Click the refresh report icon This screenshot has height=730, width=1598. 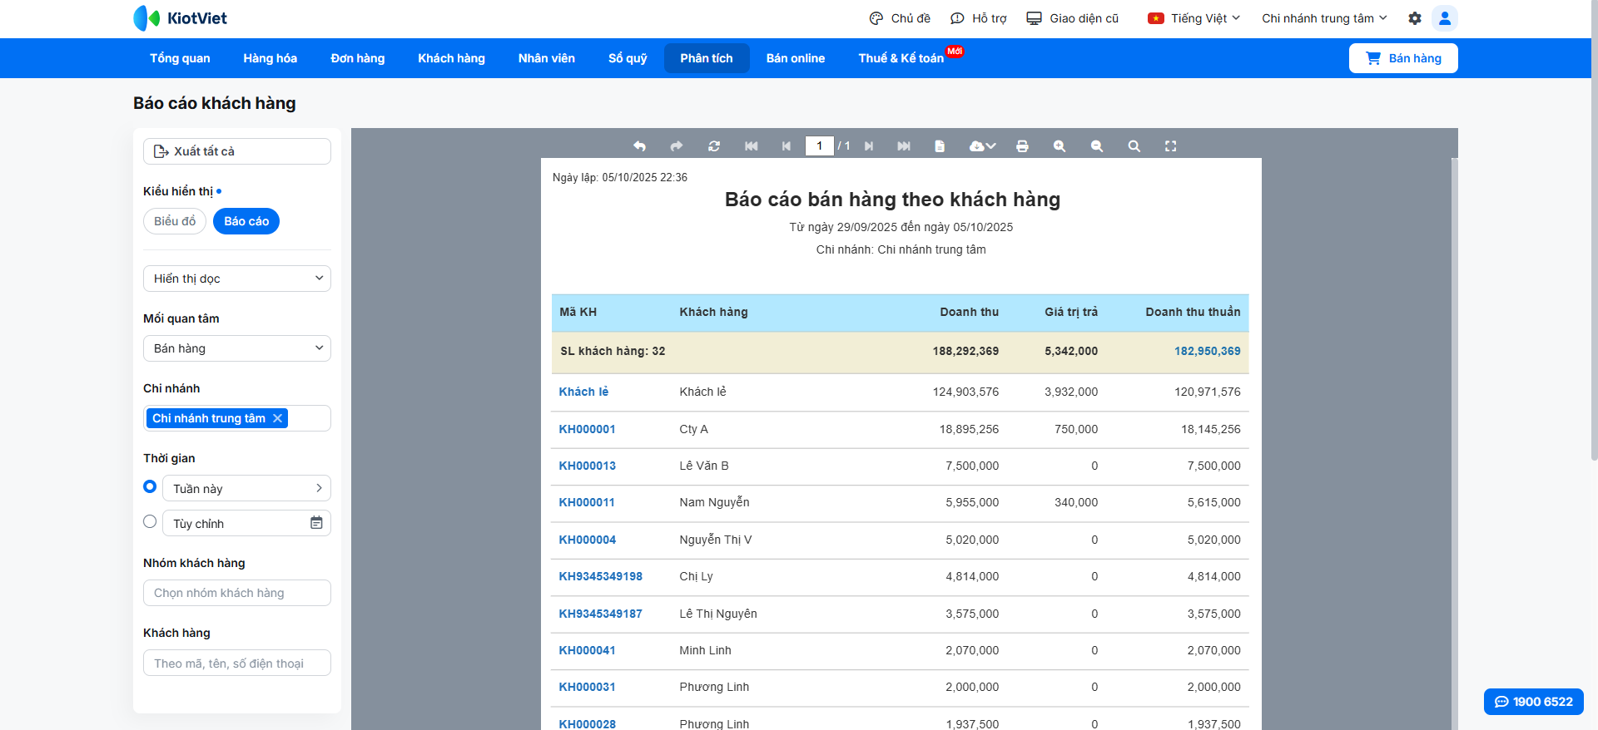tap(713, 146)
